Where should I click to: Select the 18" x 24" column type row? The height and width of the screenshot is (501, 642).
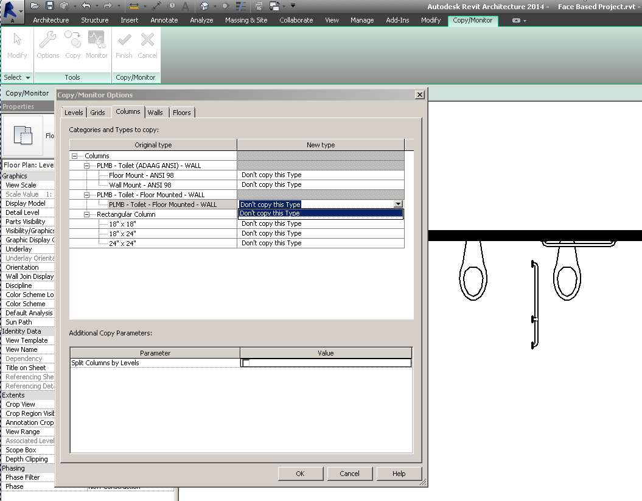coord(122,233)
